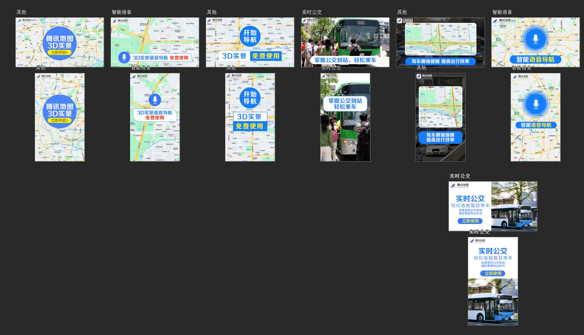Click the large microphone icon in the portrait 智能语音导航 artboard
Viewport: 584px width, 335px height.
click(x=536, y=104)
